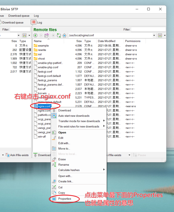This screenshot has height=212, width=174.
Task: Choose Properties at the menu bottom
Action: (79, 199)
